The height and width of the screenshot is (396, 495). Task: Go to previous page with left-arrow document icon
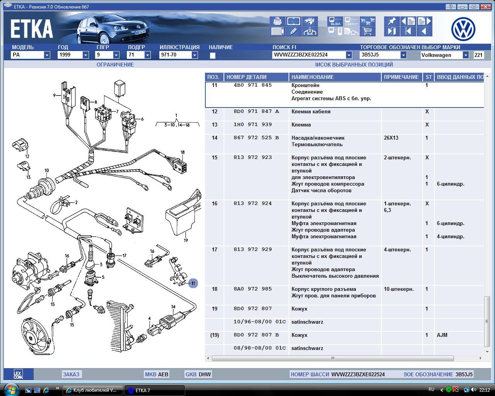(x=408, y=21)
